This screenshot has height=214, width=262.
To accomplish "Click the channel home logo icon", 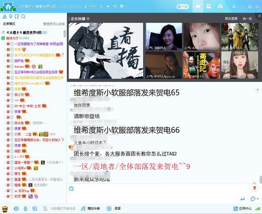I will coord(8,7).
